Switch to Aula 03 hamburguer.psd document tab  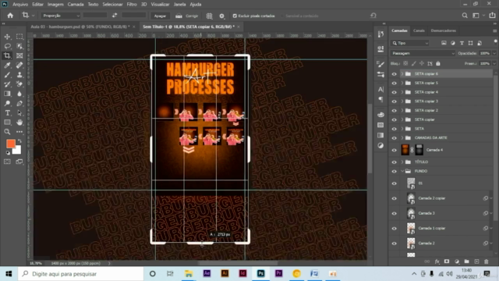[x=80, y=27]
